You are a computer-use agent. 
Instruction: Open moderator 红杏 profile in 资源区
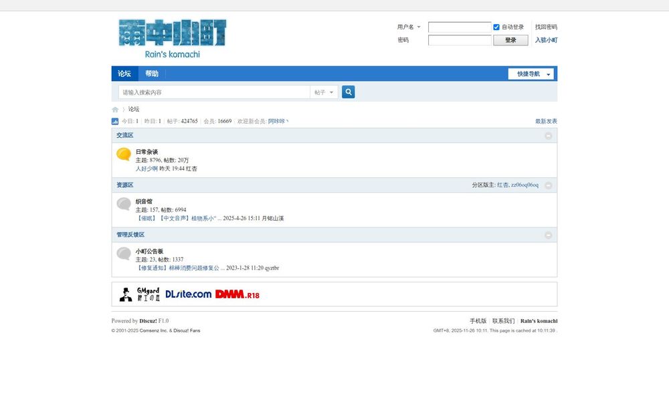click(x=502, y=185)
